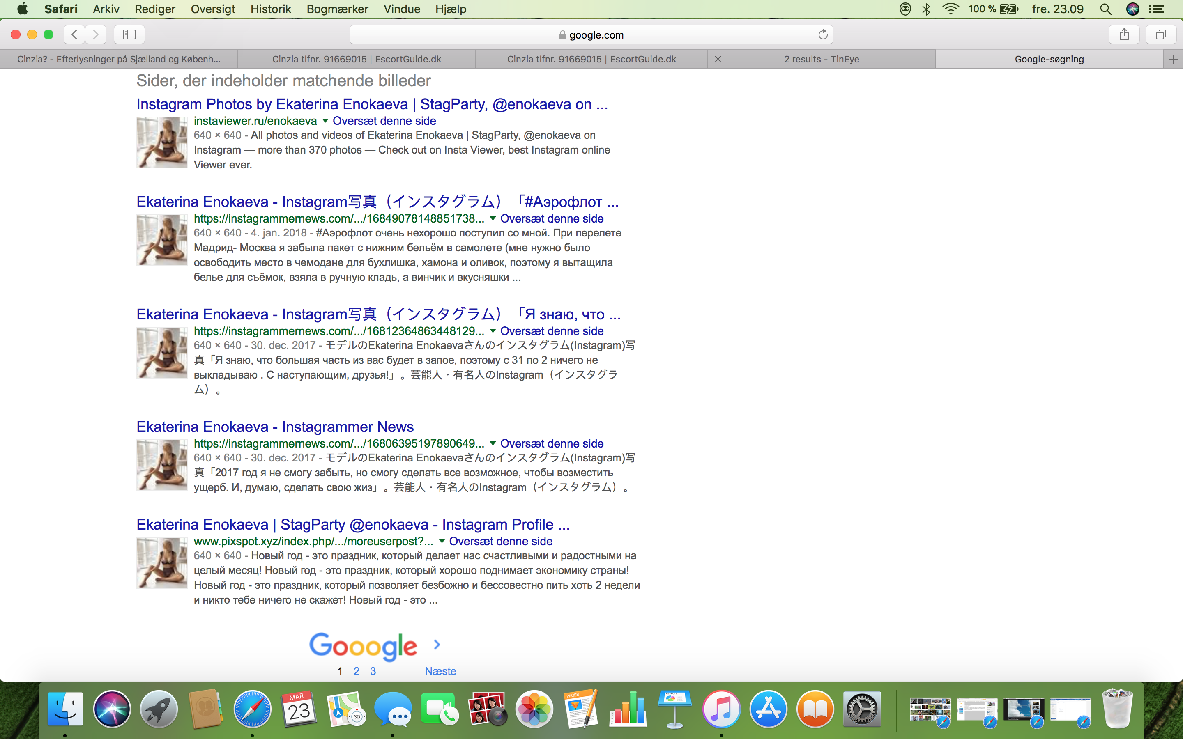Expand dropdown arrow after instagrammernews 16849078 URL
Viewport: 1183px width, 739px height.
pos(493,218)
